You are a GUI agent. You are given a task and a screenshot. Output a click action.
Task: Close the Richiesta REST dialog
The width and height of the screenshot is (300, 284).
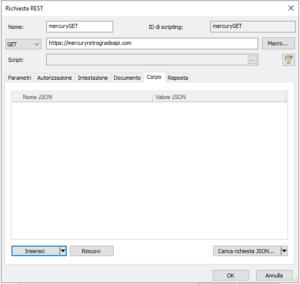point(291,8)
